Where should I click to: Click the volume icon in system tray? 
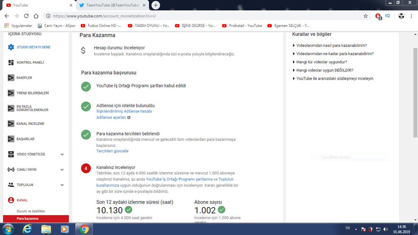pos(385,229)
